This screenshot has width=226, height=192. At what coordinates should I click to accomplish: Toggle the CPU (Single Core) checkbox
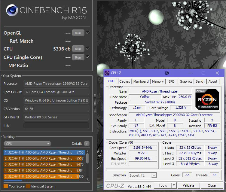pos(88,57)
